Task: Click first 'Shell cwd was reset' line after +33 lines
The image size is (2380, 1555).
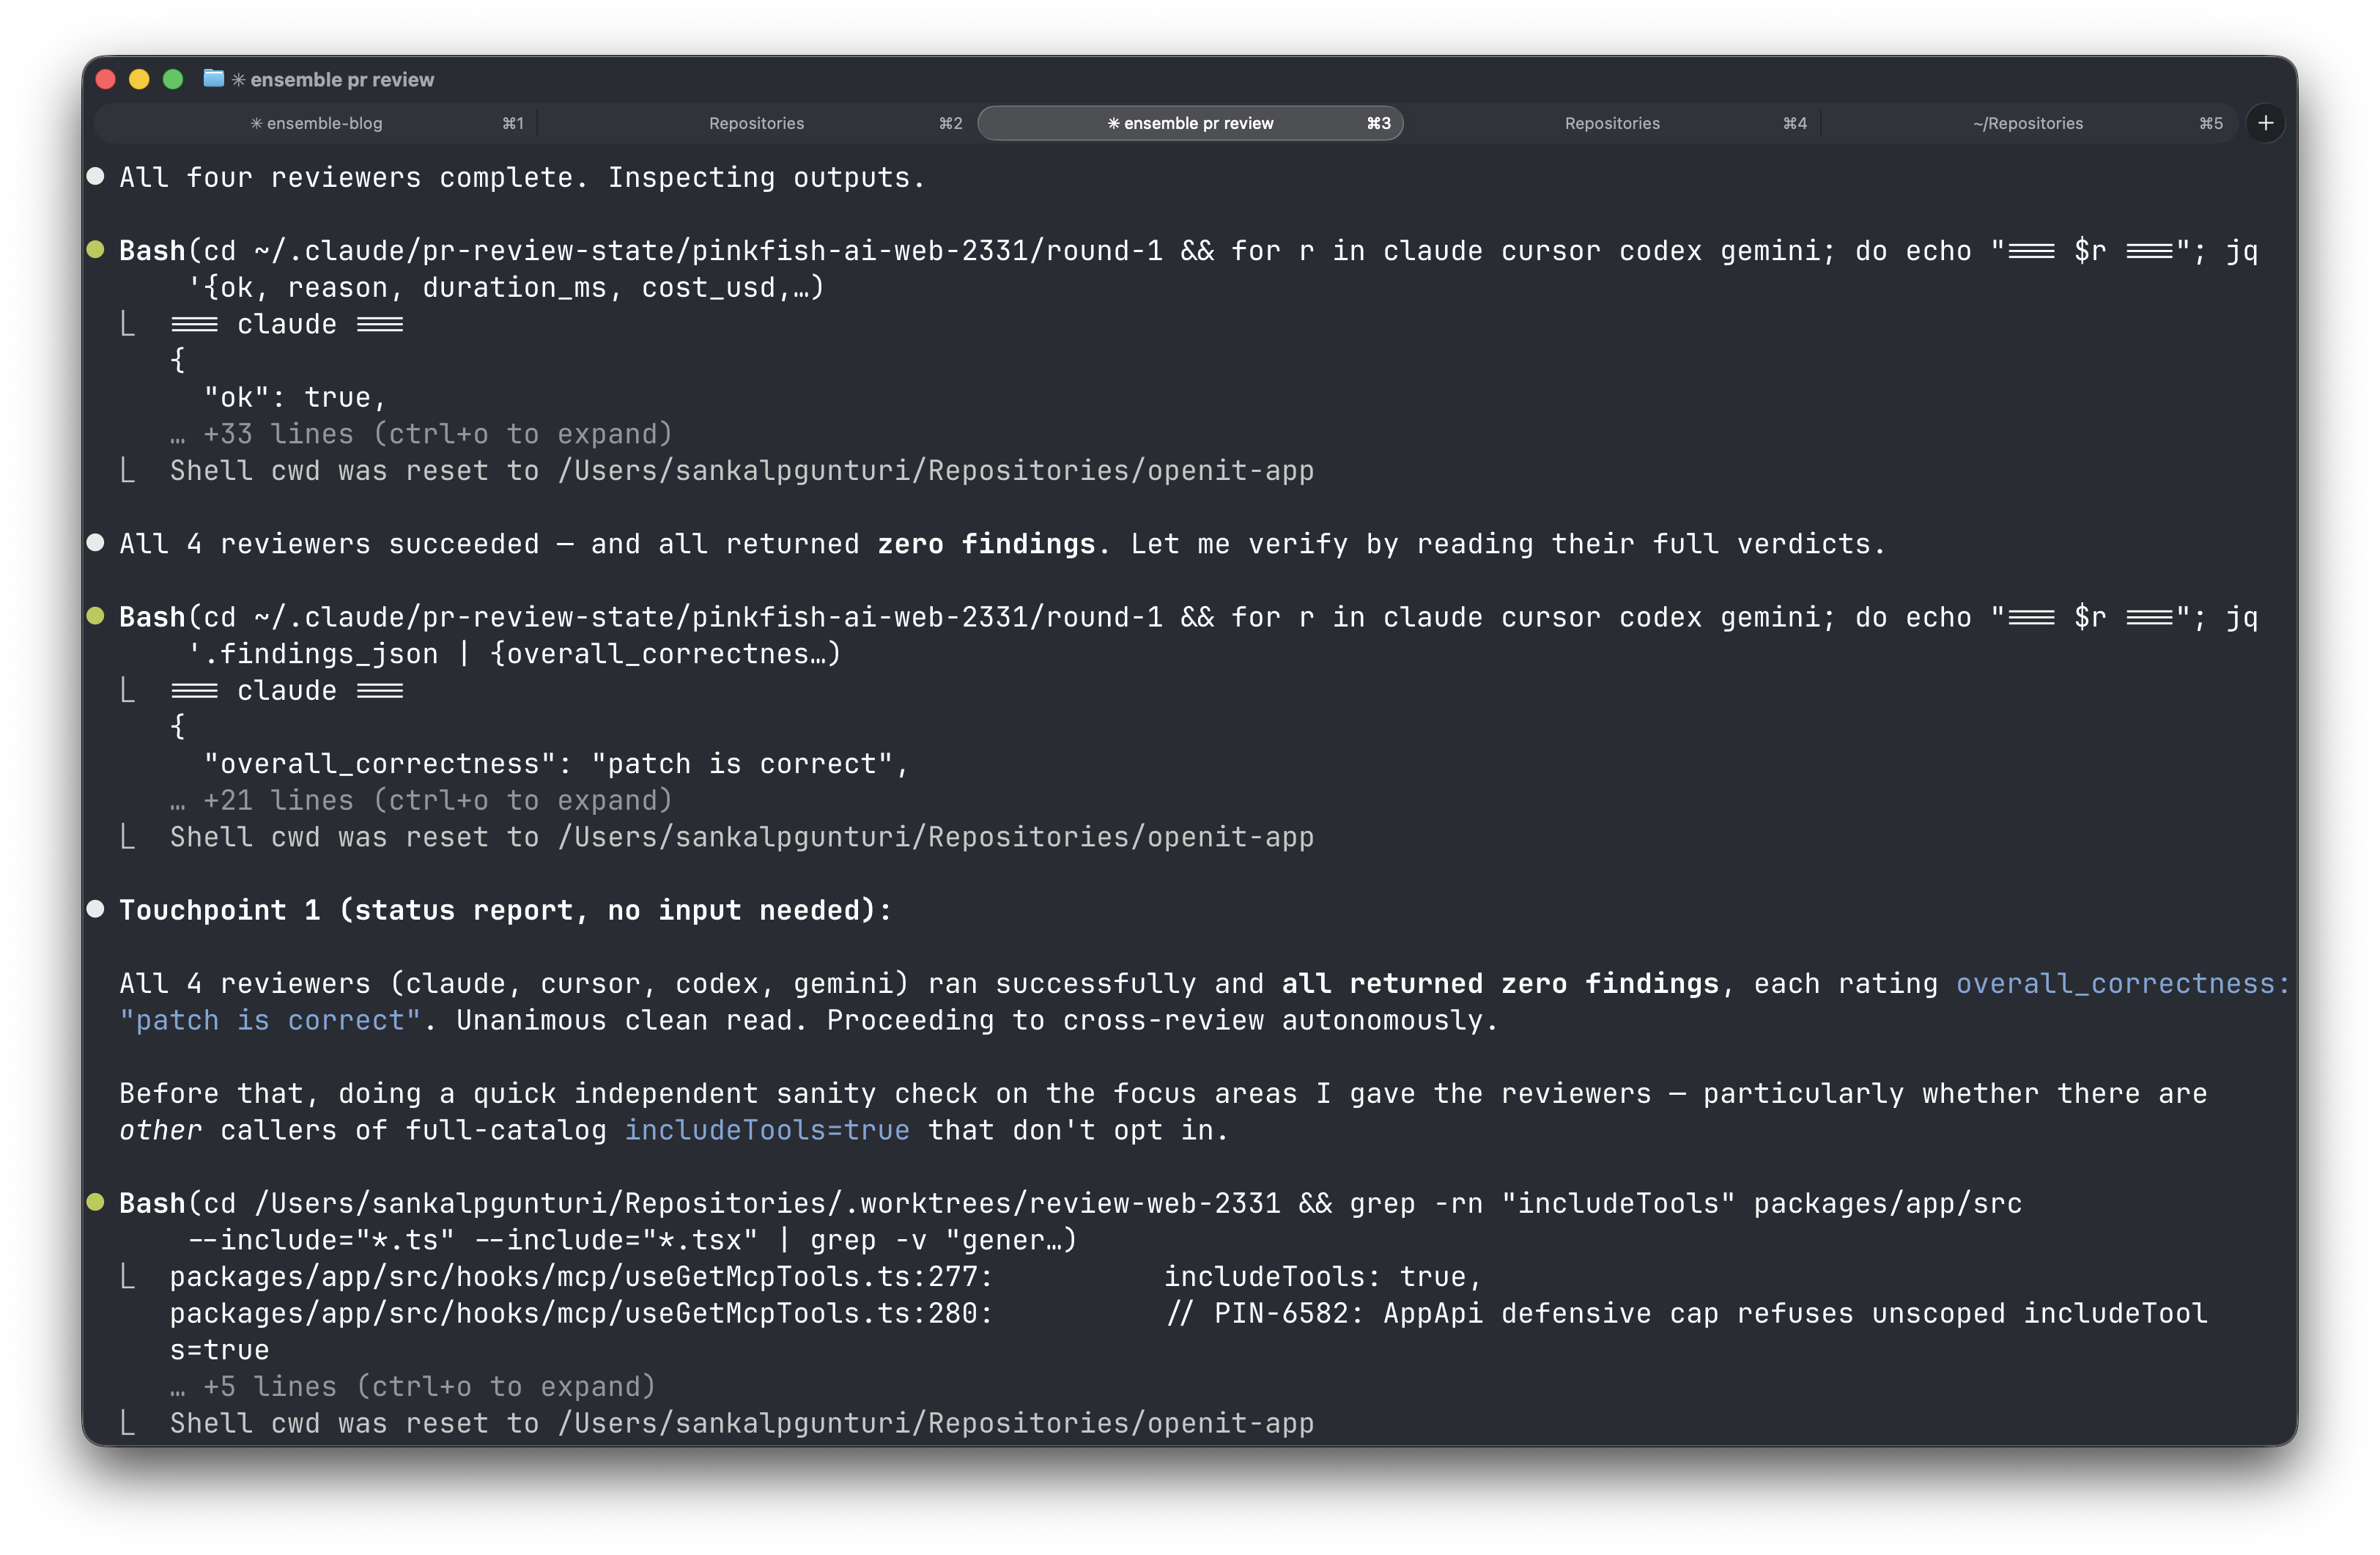Action: [741, 470]
